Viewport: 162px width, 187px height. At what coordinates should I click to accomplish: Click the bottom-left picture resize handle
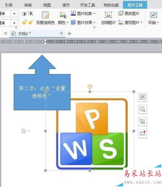click(x=45, y=170)
